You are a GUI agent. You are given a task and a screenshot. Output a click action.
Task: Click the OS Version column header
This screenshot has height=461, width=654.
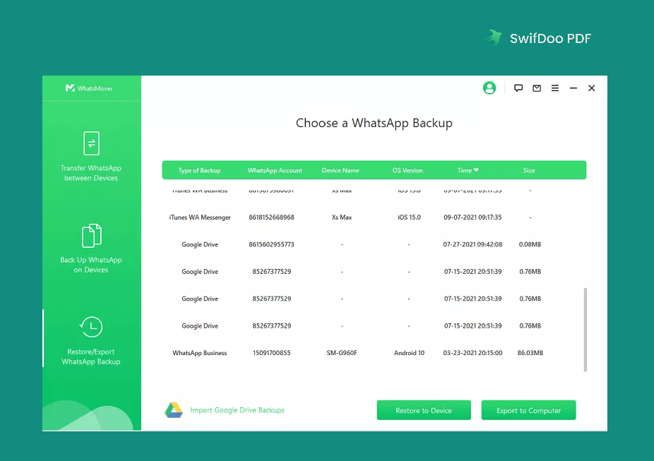pos(408,170)
